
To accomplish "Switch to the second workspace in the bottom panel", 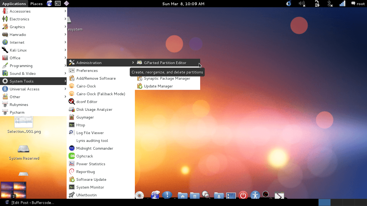I will pyautogui.click(x=337, y=203).
